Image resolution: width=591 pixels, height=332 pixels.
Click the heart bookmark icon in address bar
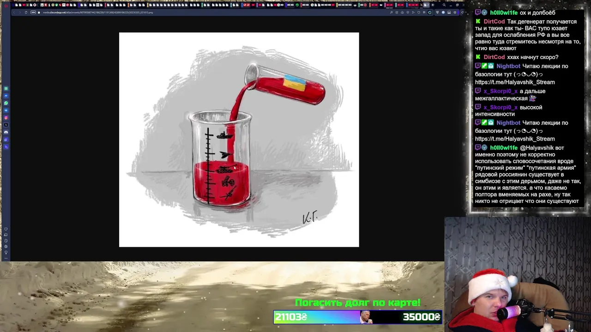coord(419,12)
